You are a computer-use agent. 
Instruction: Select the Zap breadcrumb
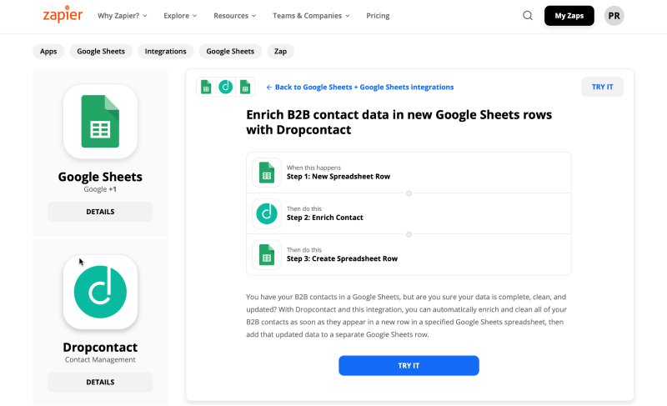click(x=280, y=52)
